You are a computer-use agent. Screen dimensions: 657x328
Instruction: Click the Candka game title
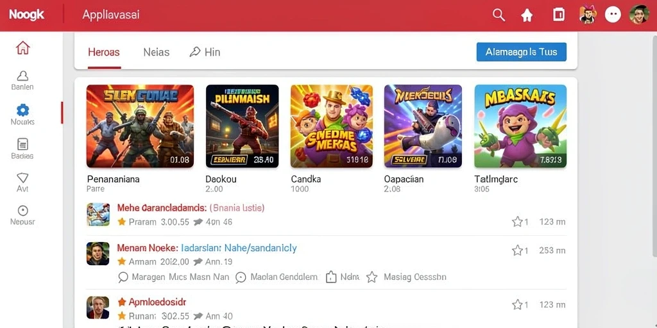click(x=306, y=179)
